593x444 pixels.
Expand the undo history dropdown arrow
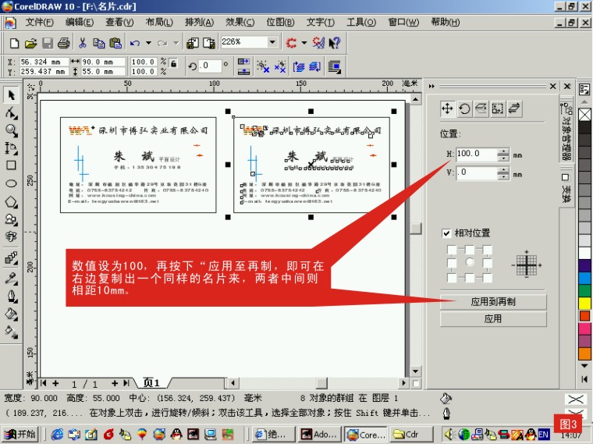coord(148,43)
